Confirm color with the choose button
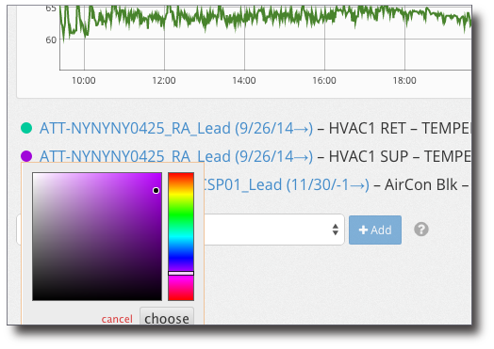The width and height of the screenshot is (494, 349). point(167,318)
